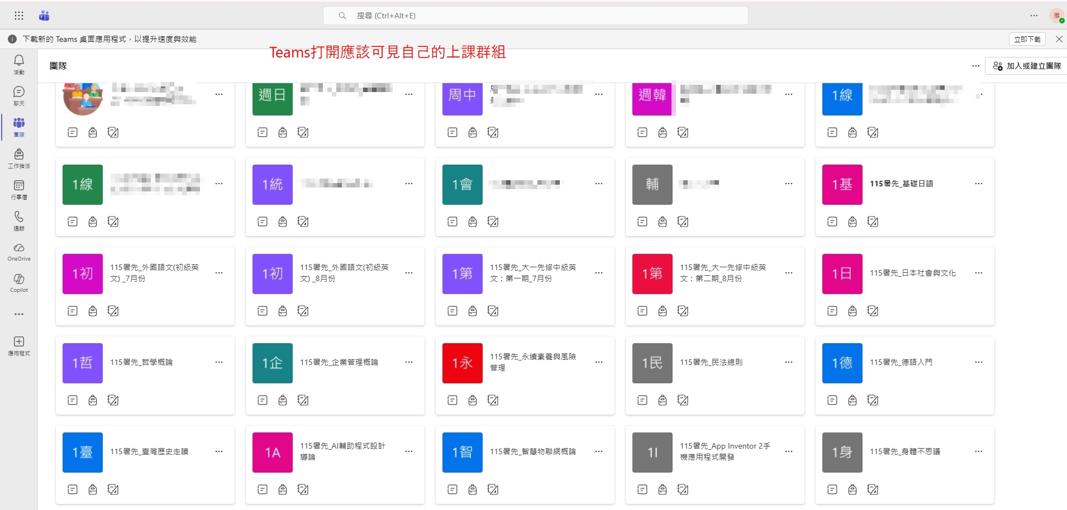This screenshot has width=1067, height=510.
Task: Expand more options for 115暑先_身體不思議
Action: click(x=979, y=451)
